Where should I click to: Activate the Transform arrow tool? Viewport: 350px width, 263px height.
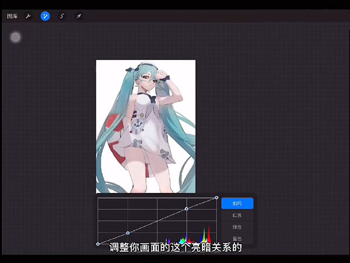pos(78,16)
